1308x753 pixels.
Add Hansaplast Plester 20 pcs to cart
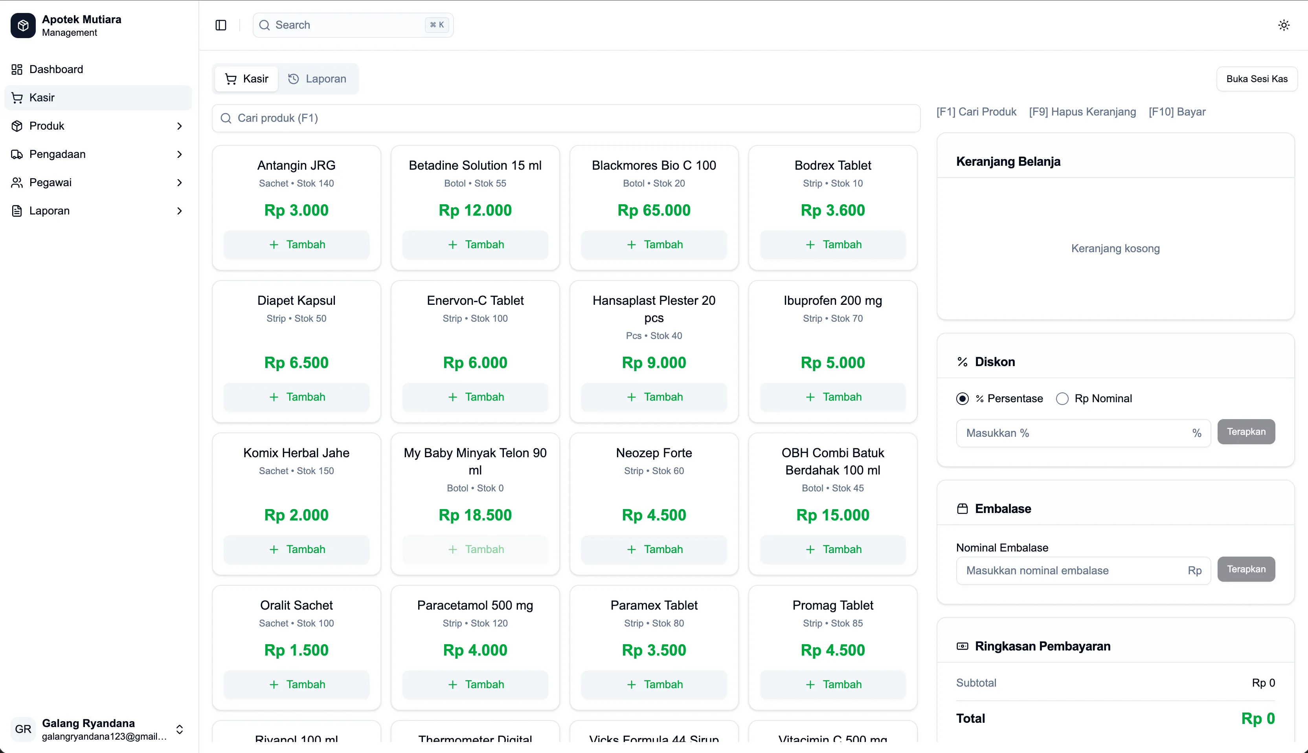click(x=654, y=397)
